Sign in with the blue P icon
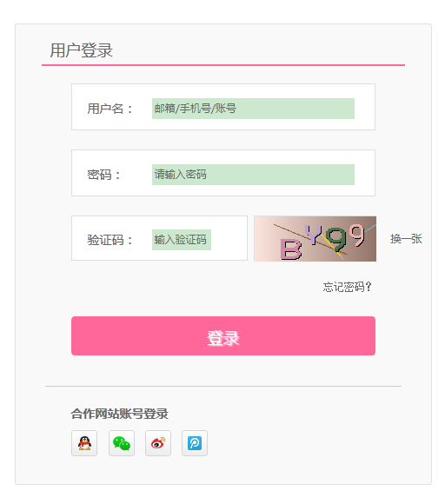The width and height of the screenshot is (445, 491). (195, 443)
